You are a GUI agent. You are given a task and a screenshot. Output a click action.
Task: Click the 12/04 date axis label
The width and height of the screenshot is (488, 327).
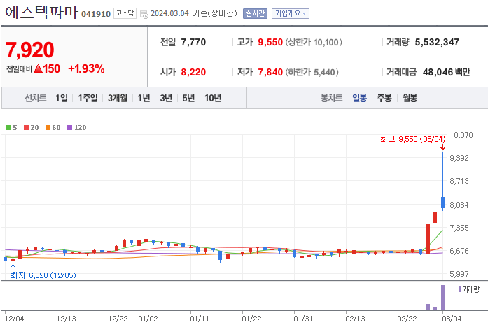[x=14, y=319]
